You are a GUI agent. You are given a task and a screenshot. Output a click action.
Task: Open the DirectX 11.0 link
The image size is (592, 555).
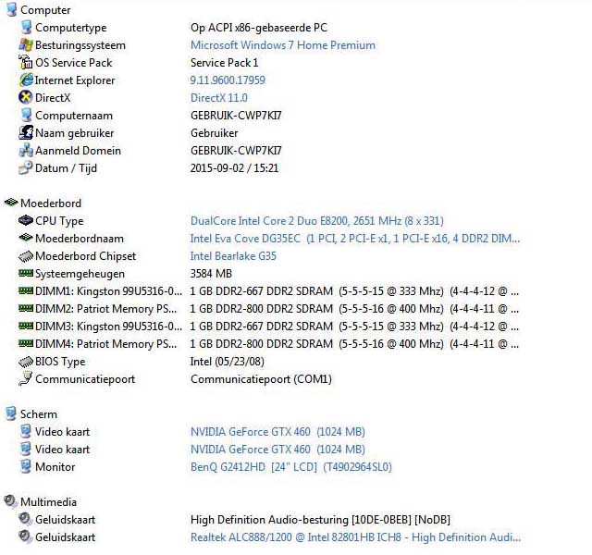pos(219,98)
